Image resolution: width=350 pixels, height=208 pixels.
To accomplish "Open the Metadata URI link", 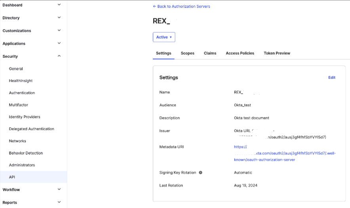I will coord(284,153).
